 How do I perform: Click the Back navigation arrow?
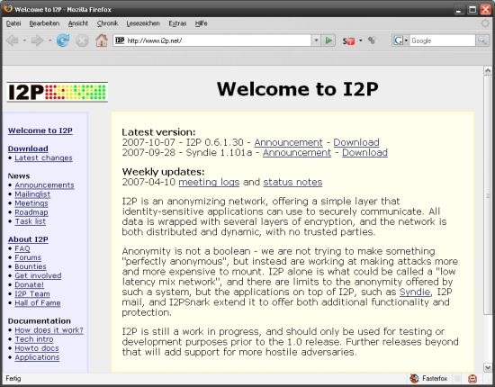click(x=13, y=40)
